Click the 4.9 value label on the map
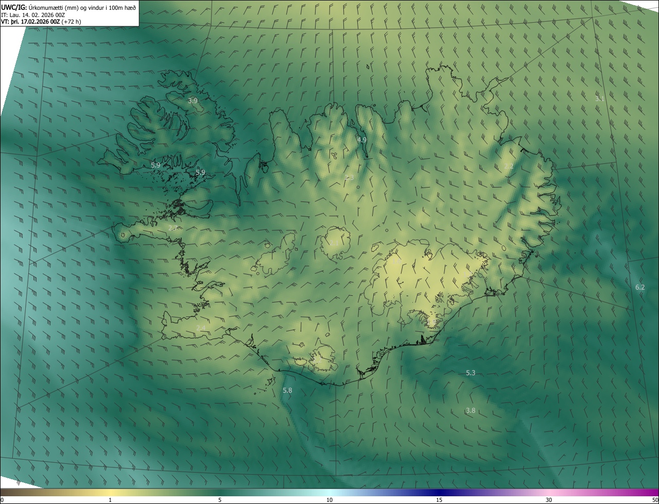The image size is (659, 504). click(362, 140)
